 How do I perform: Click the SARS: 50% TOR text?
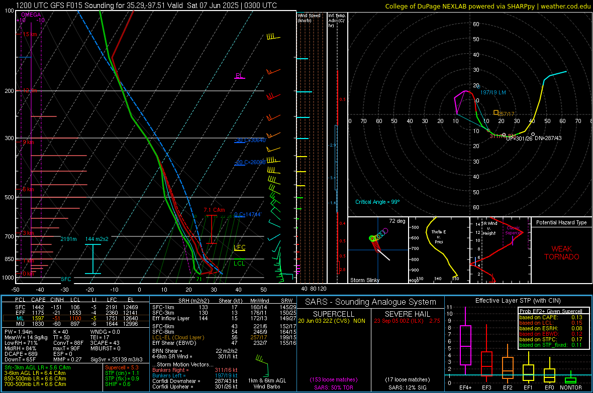(333, 387)
